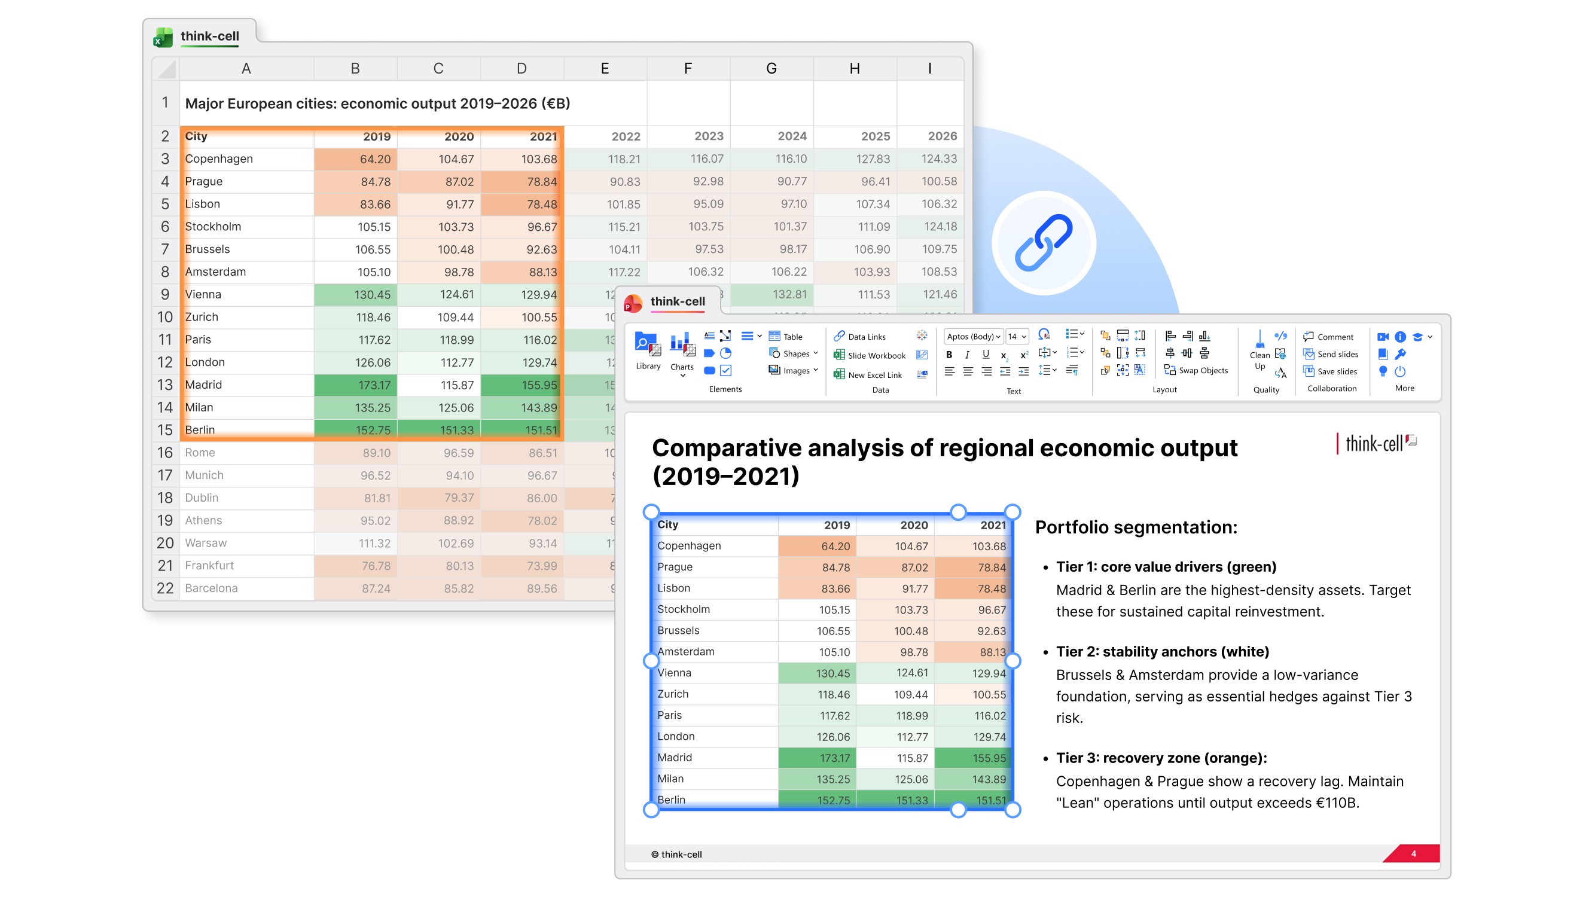This screenshot has height=897, width=1595.
Task: Select column E header in spreadsheet
Action: pyautogui.click(x=604, y=69)
